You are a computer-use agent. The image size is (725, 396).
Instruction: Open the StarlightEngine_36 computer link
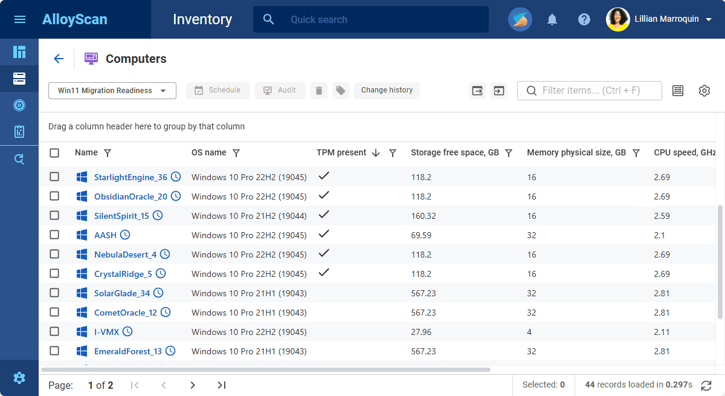[130, 177]
